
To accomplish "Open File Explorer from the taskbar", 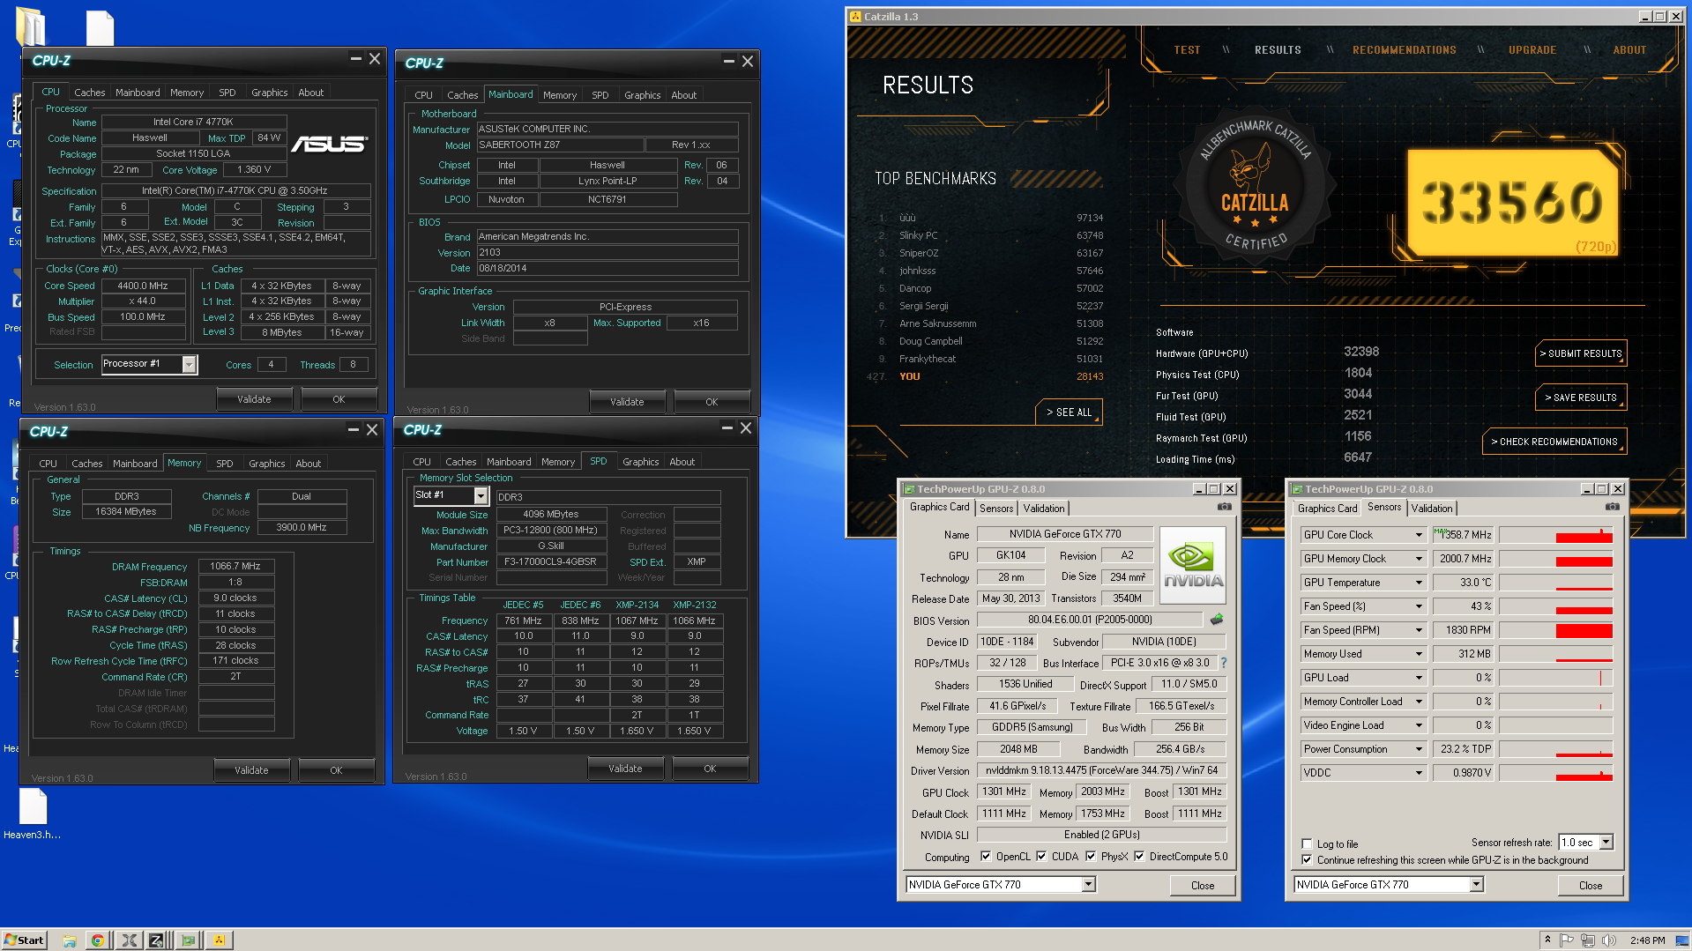I will pyautogui.click(x=70, y=940).
